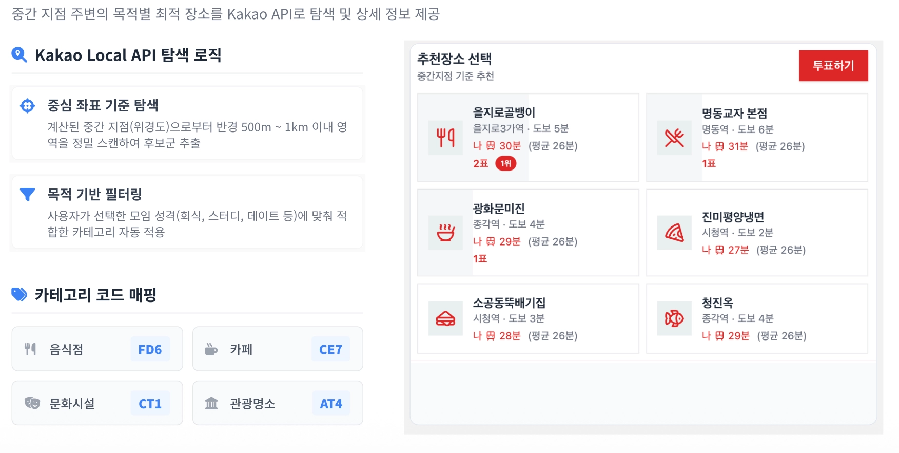Screen dimensions: 899x453
Task: Select the 카페 CE7 category card
Action: click(278, 349)
